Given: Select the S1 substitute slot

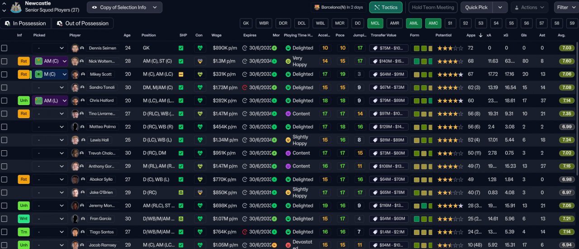Looking at the screenshot, I should point(450,23).
